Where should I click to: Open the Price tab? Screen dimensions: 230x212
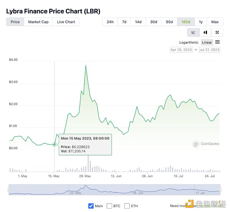15,22
